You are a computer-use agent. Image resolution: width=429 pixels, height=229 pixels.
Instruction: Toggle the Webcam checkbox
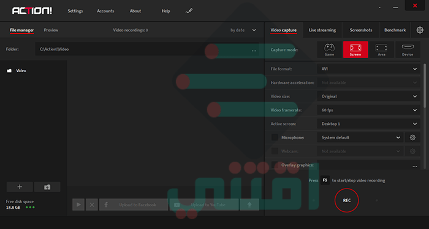click(x=275, y=151)
